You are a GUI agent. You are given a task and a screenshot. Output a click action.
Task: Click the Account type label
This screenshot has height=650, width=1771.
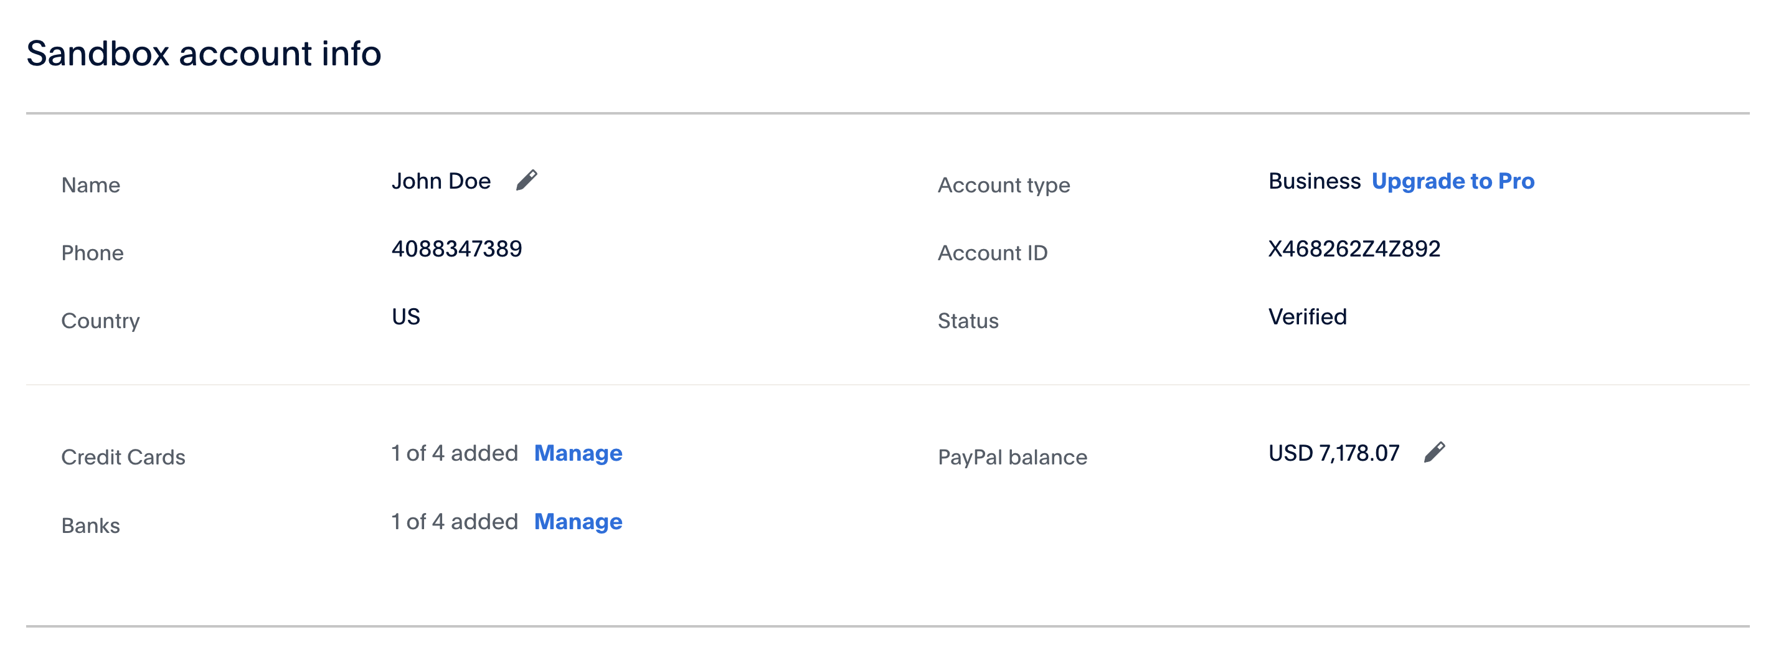(x=1004, y=186)
